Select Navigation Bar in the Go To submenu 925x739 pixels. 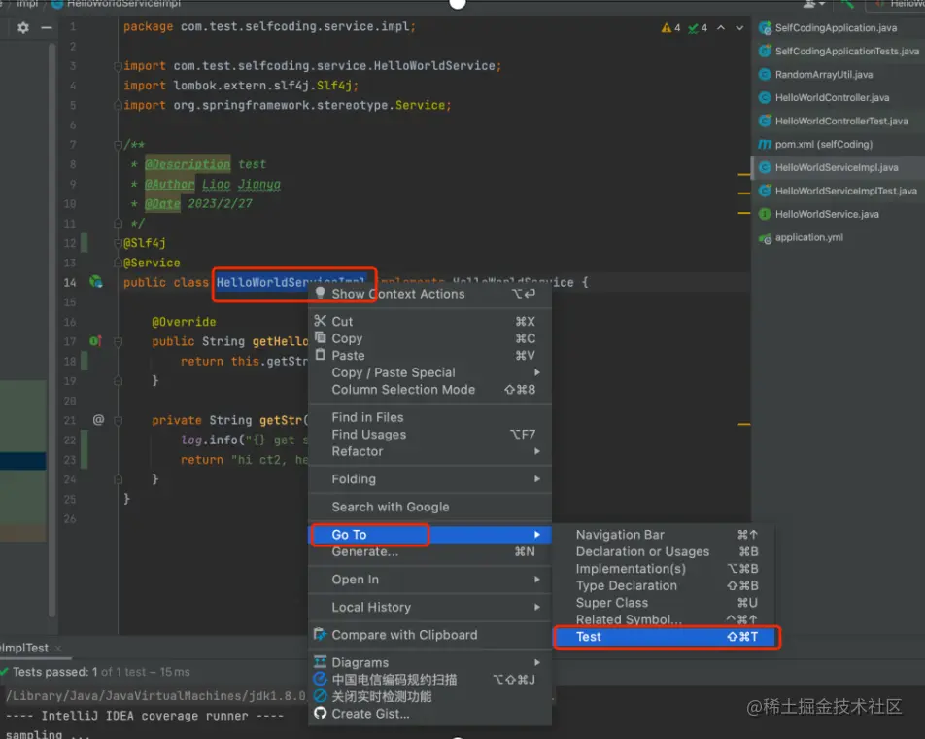click(666, 534)
